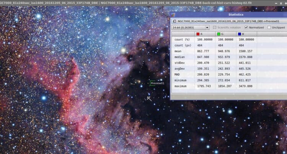
Task: Click the blue B channel column header
Action: 246,34
